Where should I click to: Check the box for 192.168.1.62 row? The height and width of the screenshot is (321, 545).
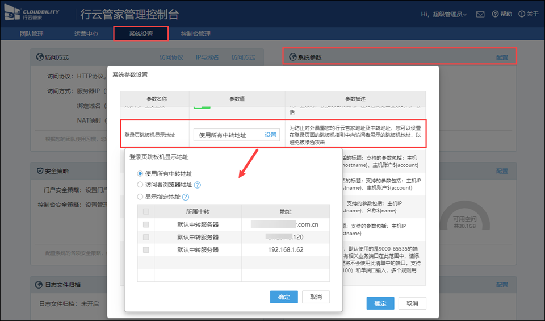tap(146, 250)
